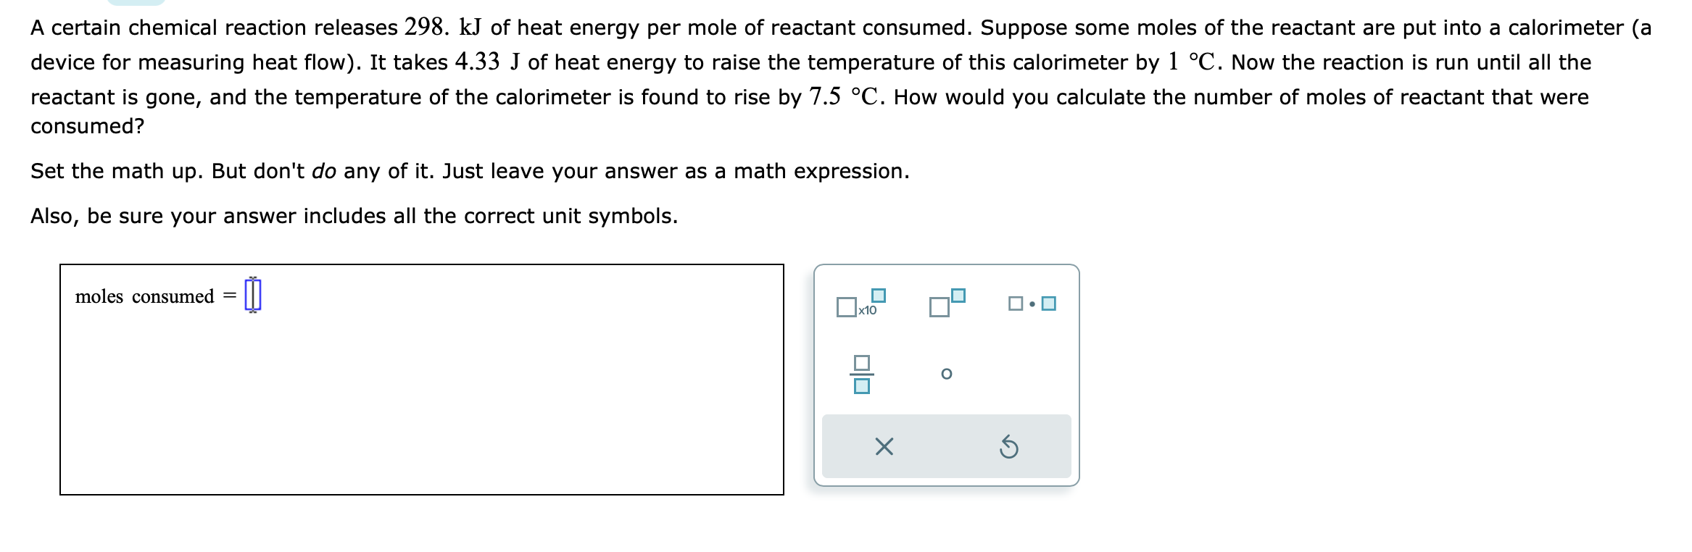Click the blank area of the answer panel
This screenshot has height=552, width=1692.
pyautogui.click(x=422, y=406)
